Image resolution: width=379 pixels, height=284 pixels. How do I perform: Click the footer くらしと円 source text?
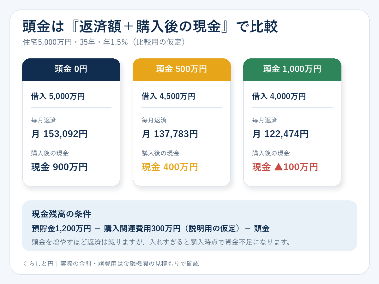click(111, 264)
